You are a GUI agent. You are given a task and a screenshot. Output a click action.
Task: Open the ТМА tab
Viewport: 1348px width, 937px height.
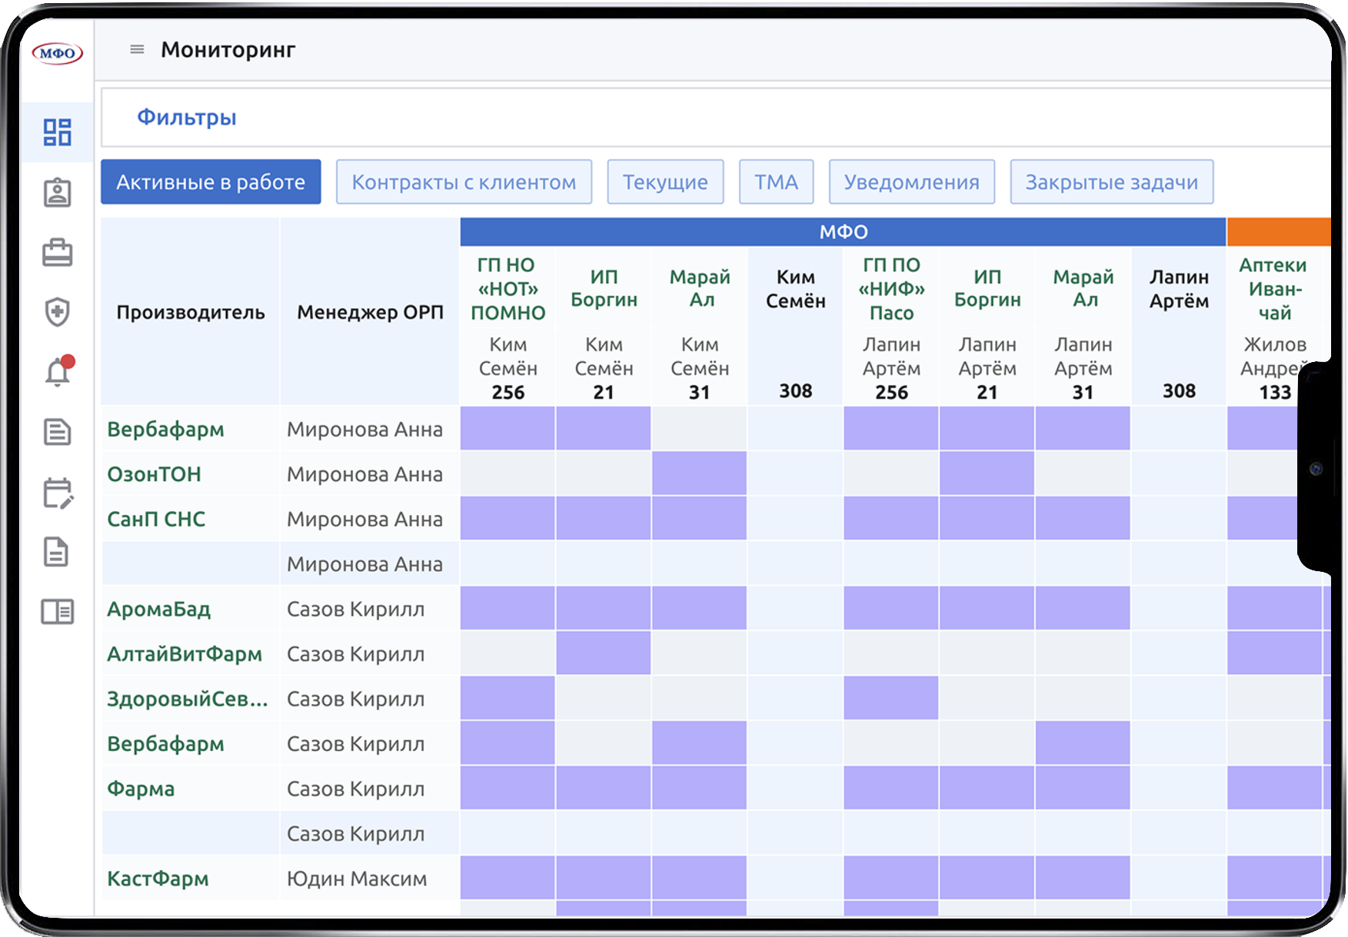point(776,182)
